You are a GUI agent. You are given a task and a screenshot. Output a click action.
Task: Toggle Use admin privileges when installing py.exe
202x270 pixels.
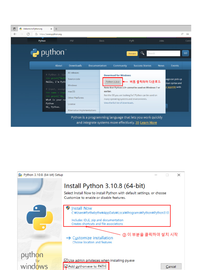pos(65,260)
